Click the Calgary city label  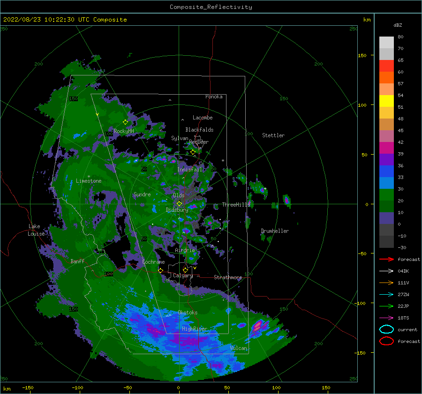(183, 275)
